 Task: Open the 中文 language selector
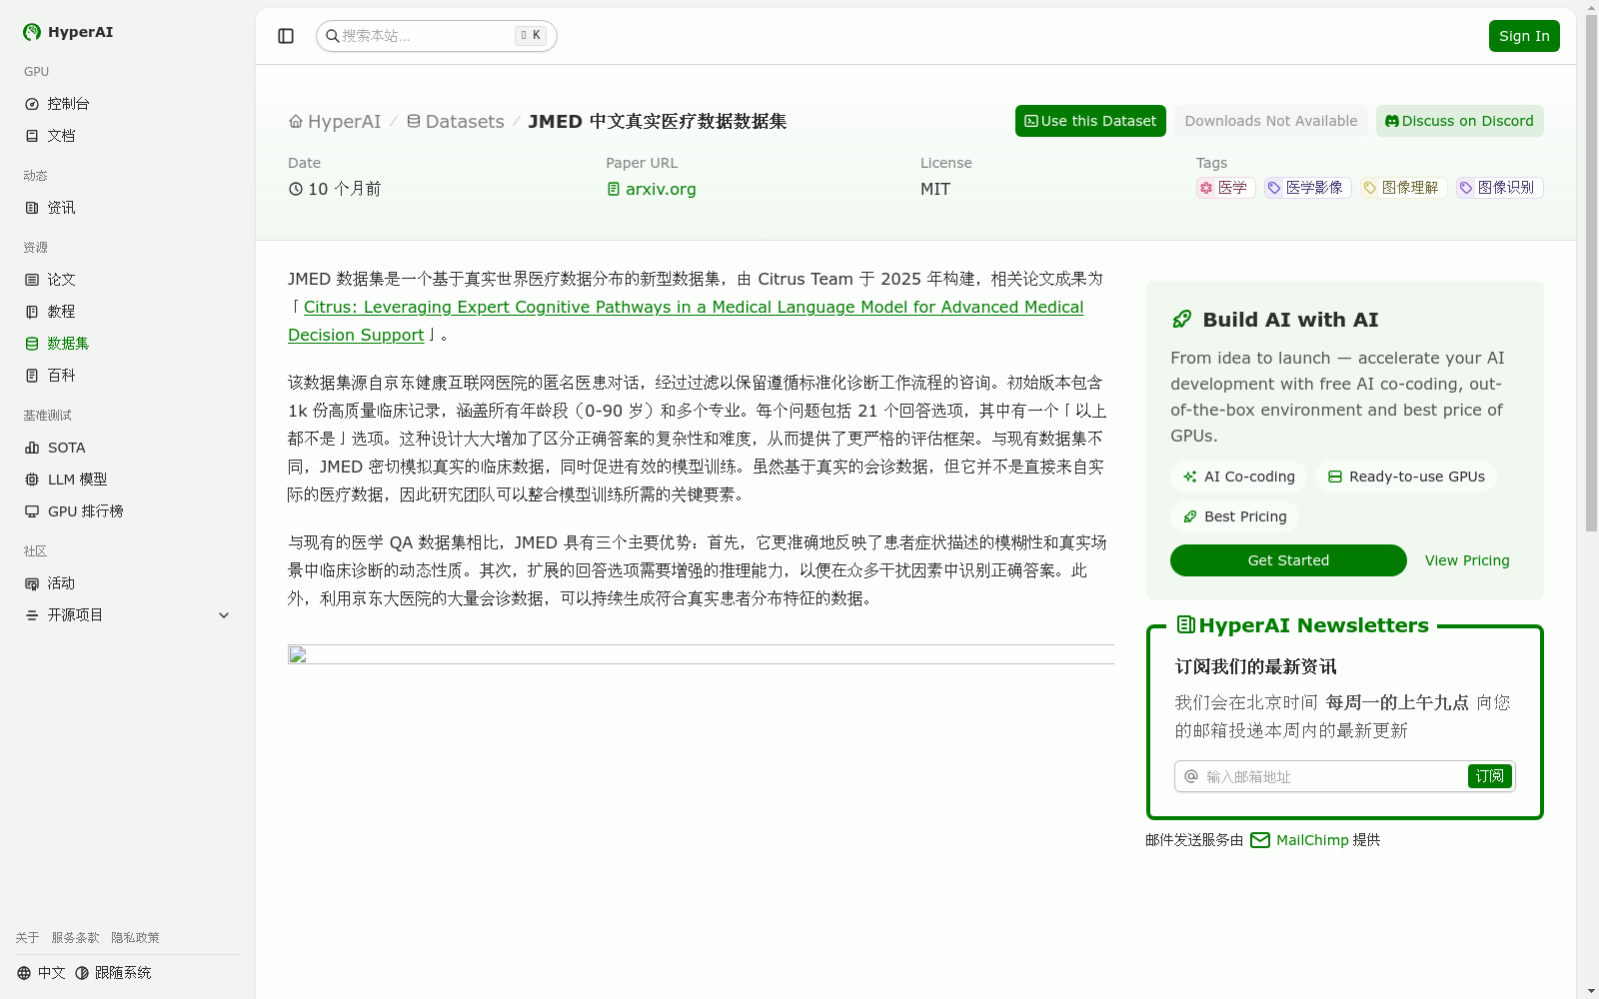pyautogui.click(x=41, y=973)
